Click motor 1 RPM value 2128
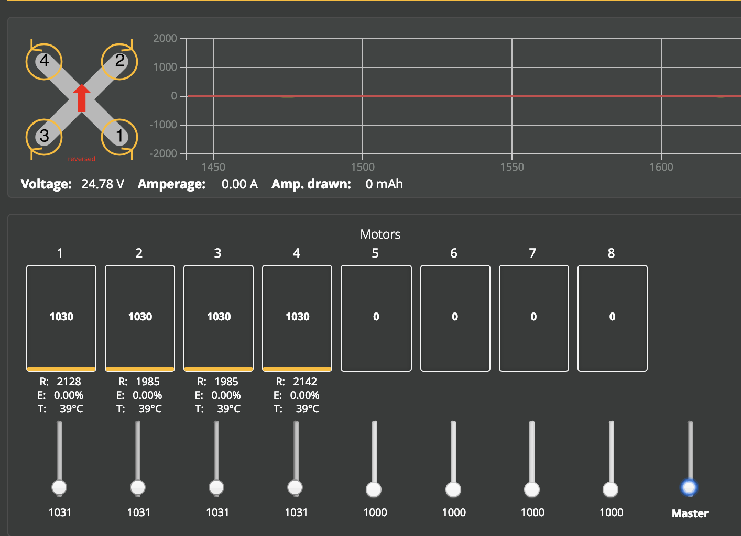Viewport: 741px width, 536px height. click(69, 382)
